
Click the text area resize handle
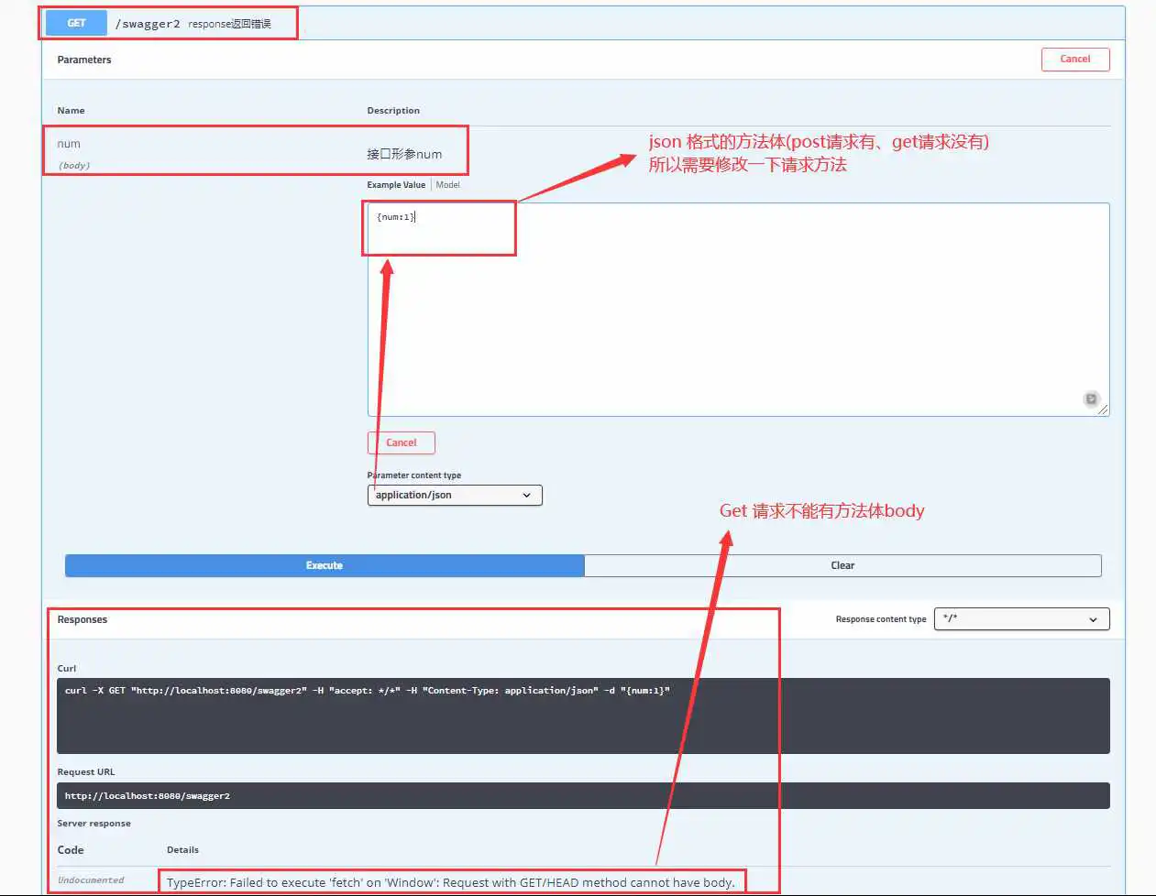pyautogui.click(x=1103, y=410)
